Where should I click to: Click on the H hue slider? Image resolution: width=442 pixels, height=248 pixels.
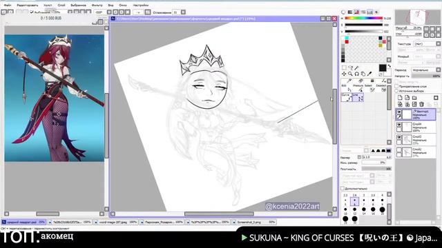point(364,19)
